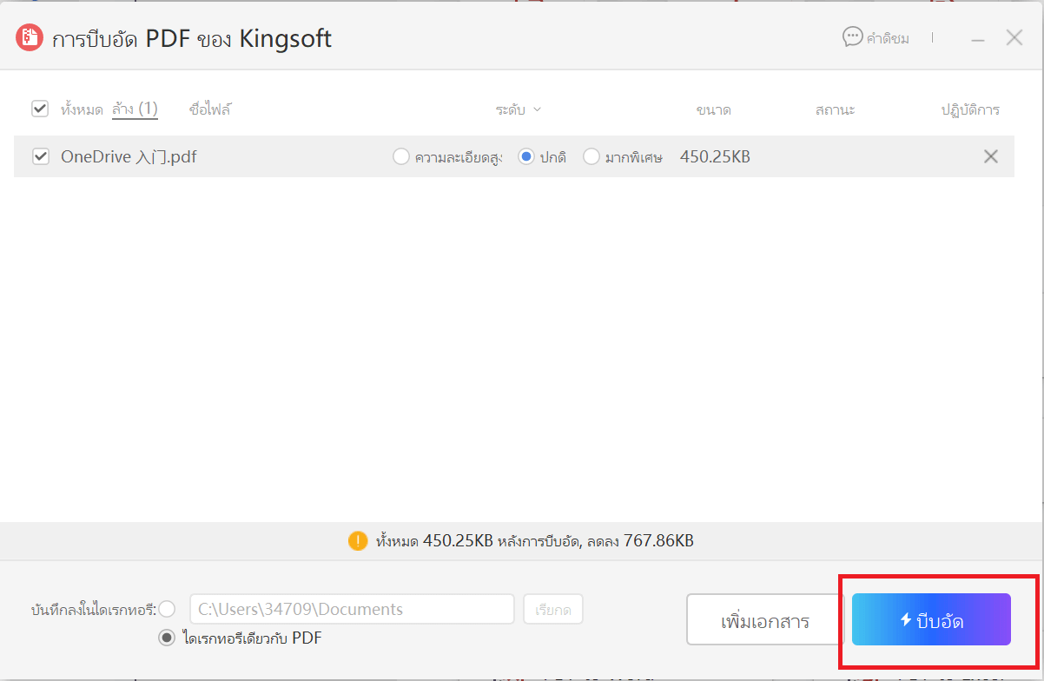
Task: Click the summary text ลดลง 767.86KB
Action: pyautogui.click(x=641, y=541)
